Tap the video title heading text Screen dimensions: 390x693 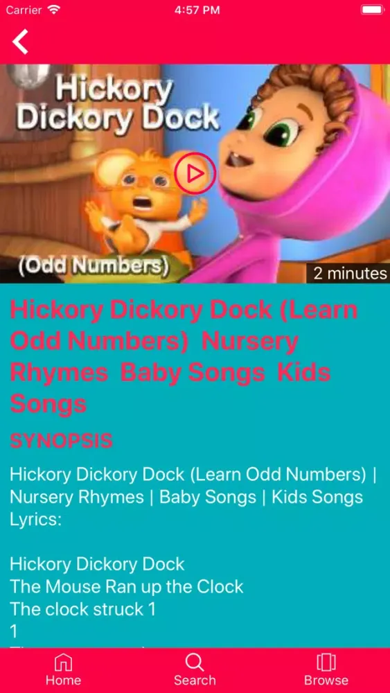point(184,357)
